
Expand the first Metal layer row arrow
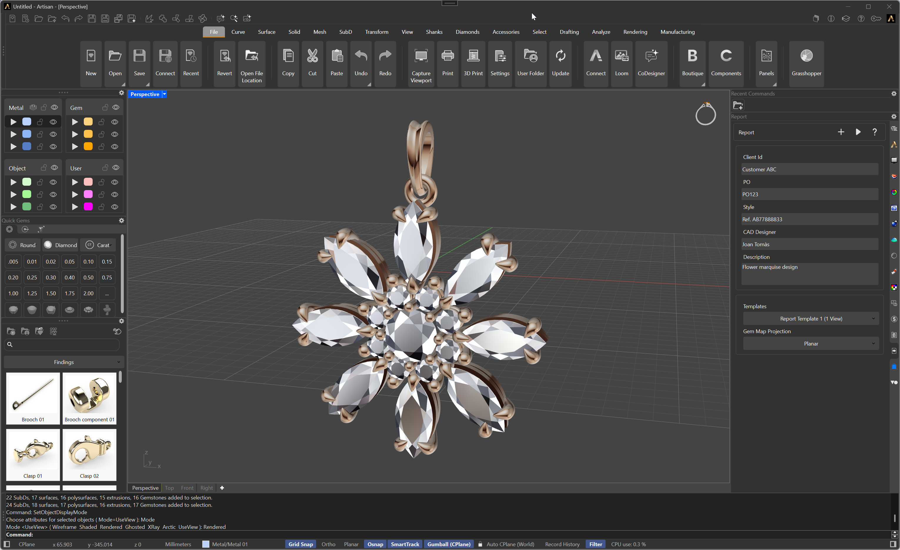[14, 122]
